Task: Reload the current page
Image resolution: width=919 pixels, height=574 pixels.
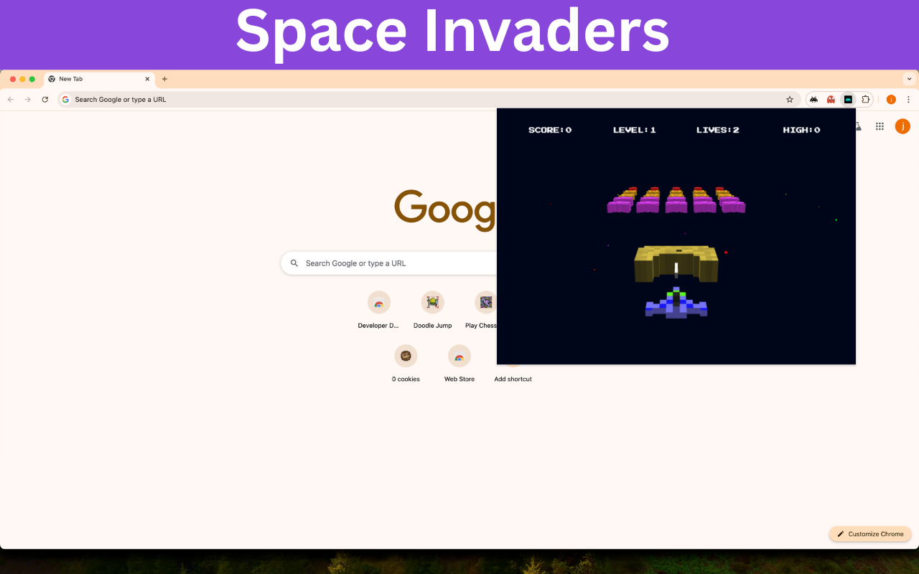Action: [45, 100]
